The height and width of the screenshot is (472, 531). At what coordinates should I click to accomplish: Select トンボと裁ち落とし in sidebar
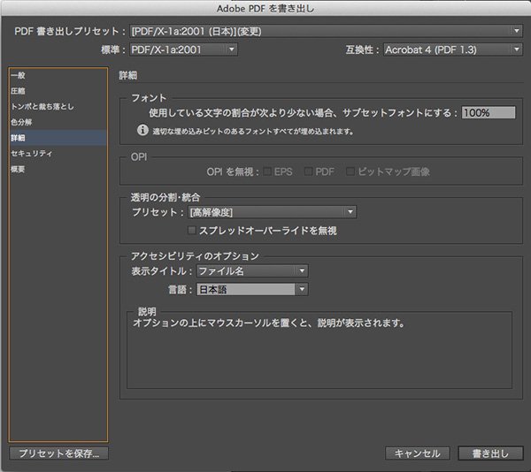point(58,106)
